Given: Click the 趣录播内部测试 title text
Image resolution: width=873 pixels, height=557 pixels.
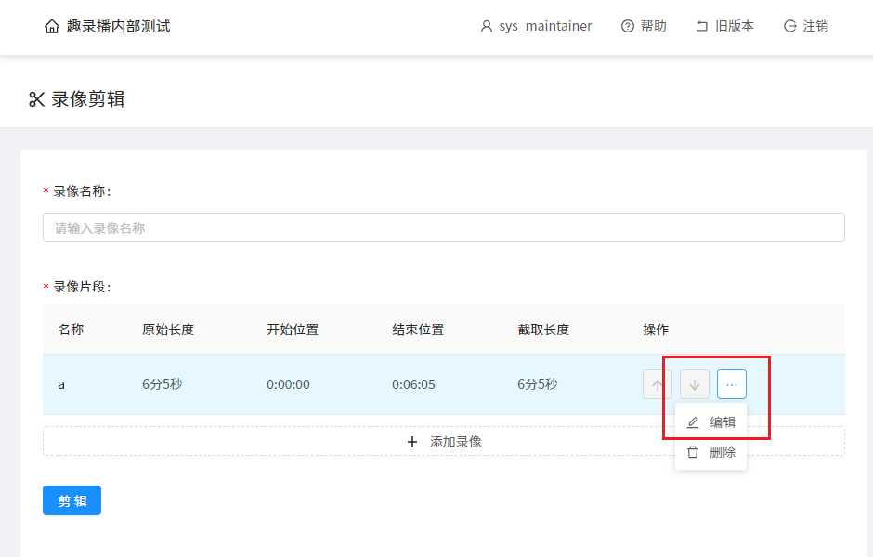Looking at the screenshot, I should [118, 26].
